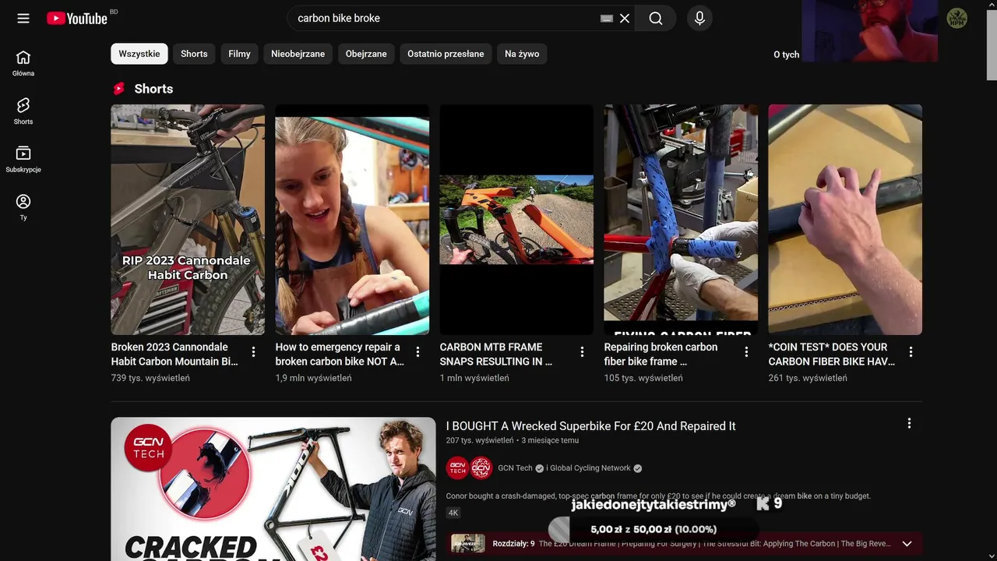
Task: Open options for Repairing broken carbon short
Action: click(746, 352)
